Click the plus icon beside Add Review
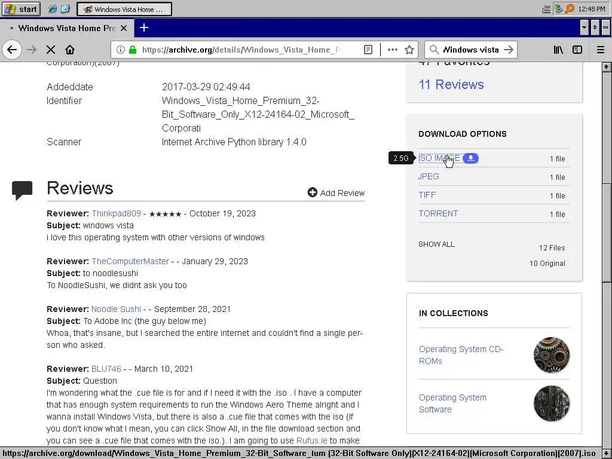 (x=312, y=192)
